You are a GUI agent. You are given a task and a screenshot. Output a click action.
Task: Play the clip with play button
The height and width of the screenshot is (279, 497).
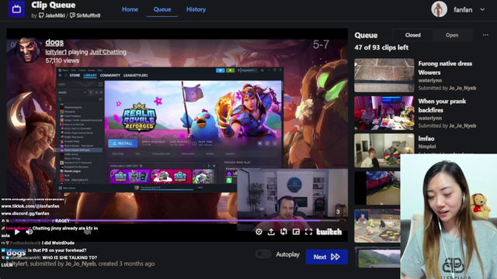pyautogui.click(x=17, y=232)
